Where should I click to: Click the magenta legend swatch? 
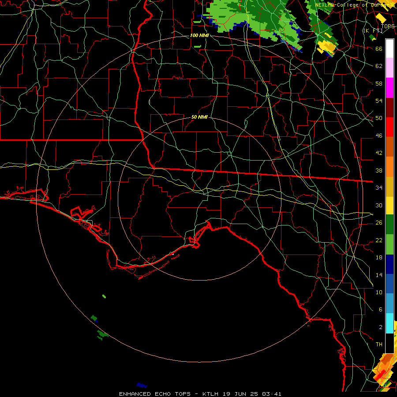tap(390, 88)
